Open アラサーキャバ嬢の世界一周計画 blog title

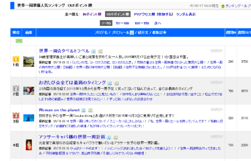click(72, 137)
